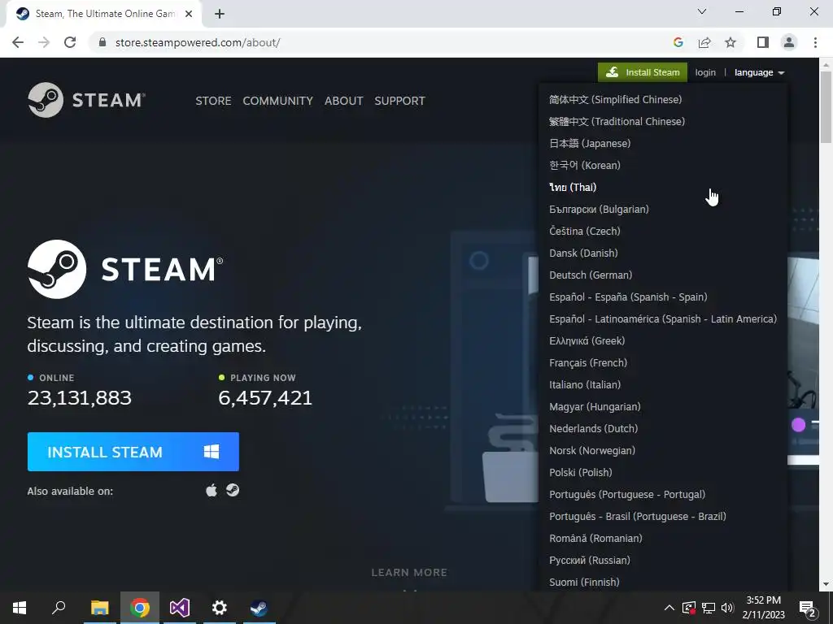
Task: Click the share page icon
Action: point(704,42)
